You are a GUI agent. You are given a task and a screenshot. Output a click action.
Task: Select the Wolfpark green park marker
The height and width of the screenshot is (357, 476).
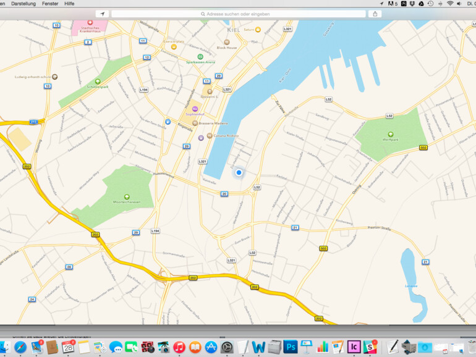coord(390,134)
